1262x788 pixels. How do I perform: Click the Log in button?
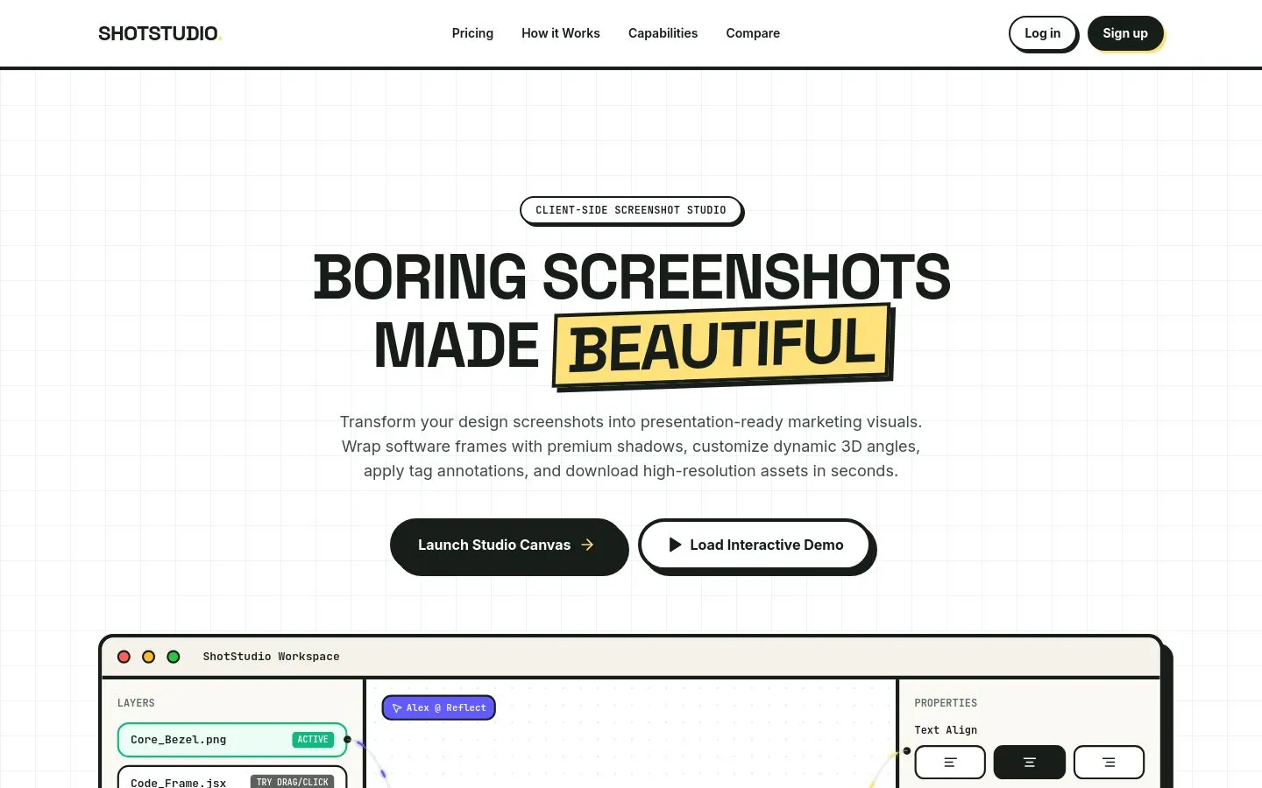click(1042, 33)
